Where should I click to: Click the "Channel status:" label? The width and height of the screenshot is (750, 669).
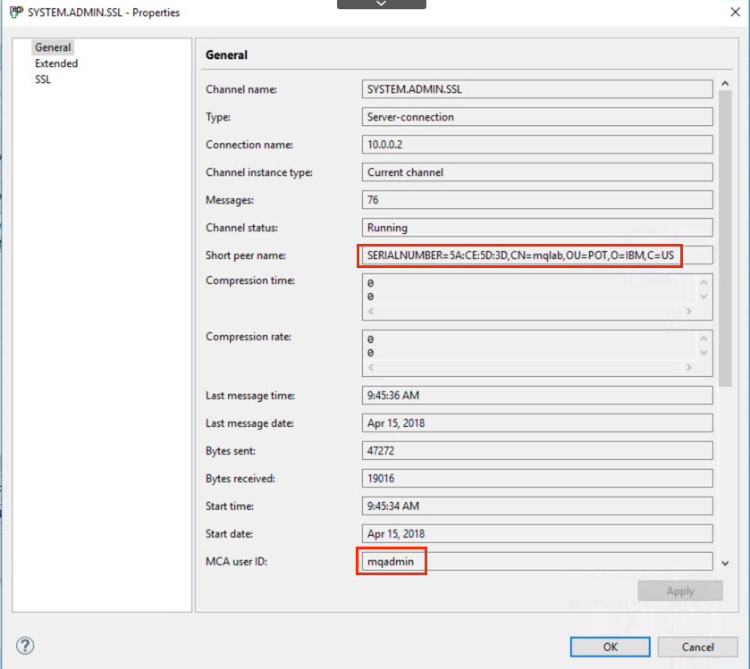pos(241,228)
